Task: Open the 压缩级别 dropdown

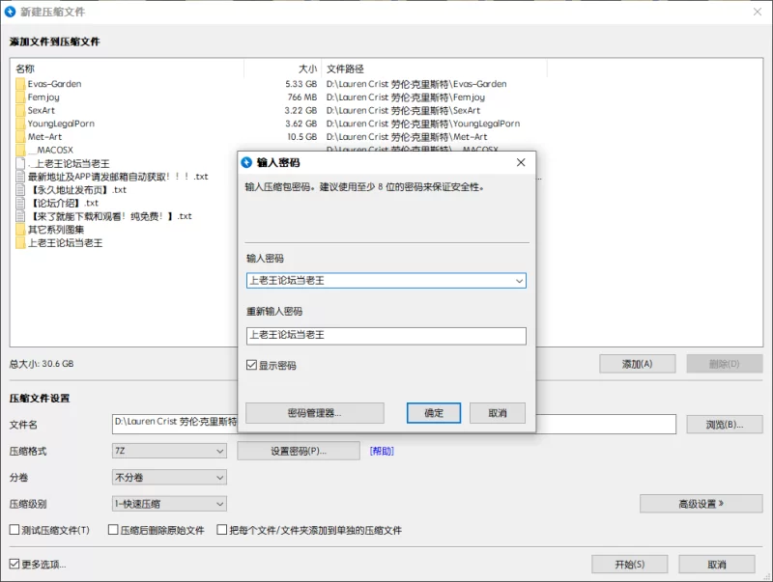Action: [219, 503]
